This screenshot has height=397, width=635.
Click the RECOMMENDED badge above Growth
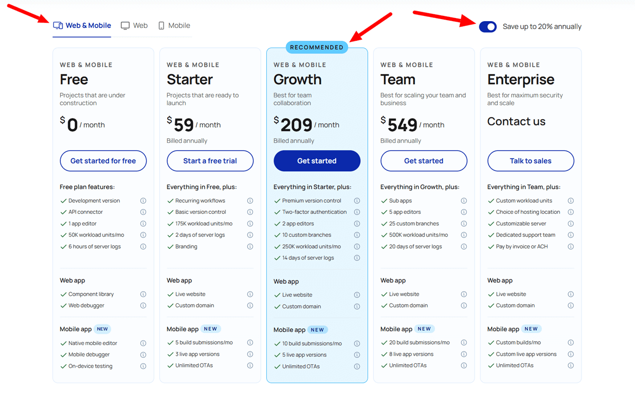pos(316,47)
